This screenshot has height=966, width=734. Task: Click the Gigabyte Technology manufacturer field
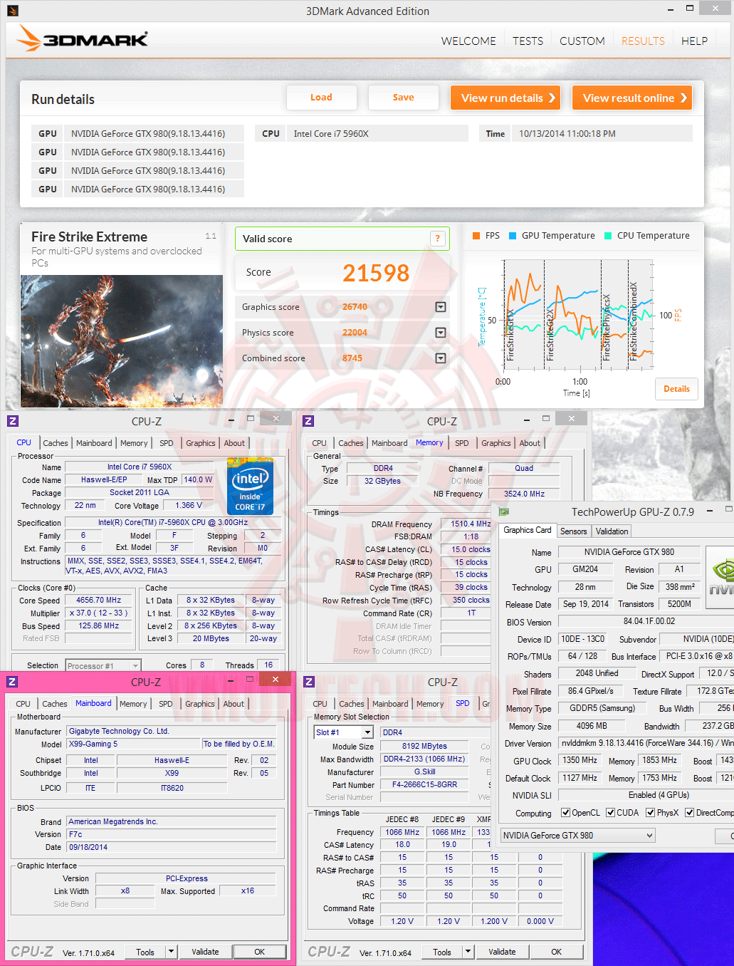[x=172, y=731]
